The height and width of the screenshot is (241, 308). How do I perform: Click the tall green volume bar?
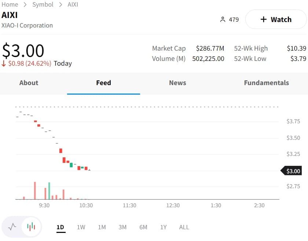point(49,191)
